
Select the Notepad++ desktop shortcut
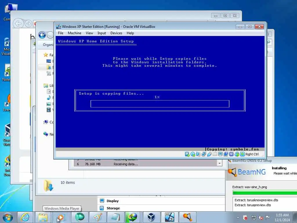pos(6,73)
